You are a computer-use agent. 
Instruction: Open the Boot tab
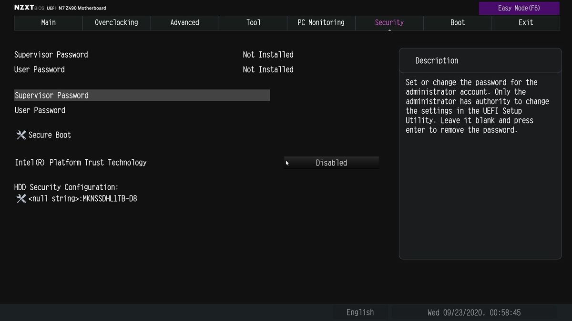458,22
